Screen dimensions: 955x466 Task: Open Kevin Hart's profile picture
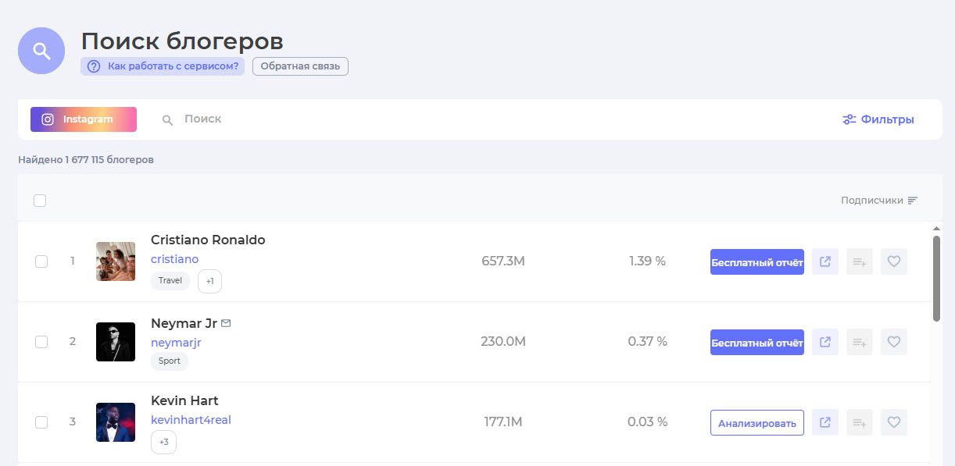[x=116, y=422]
